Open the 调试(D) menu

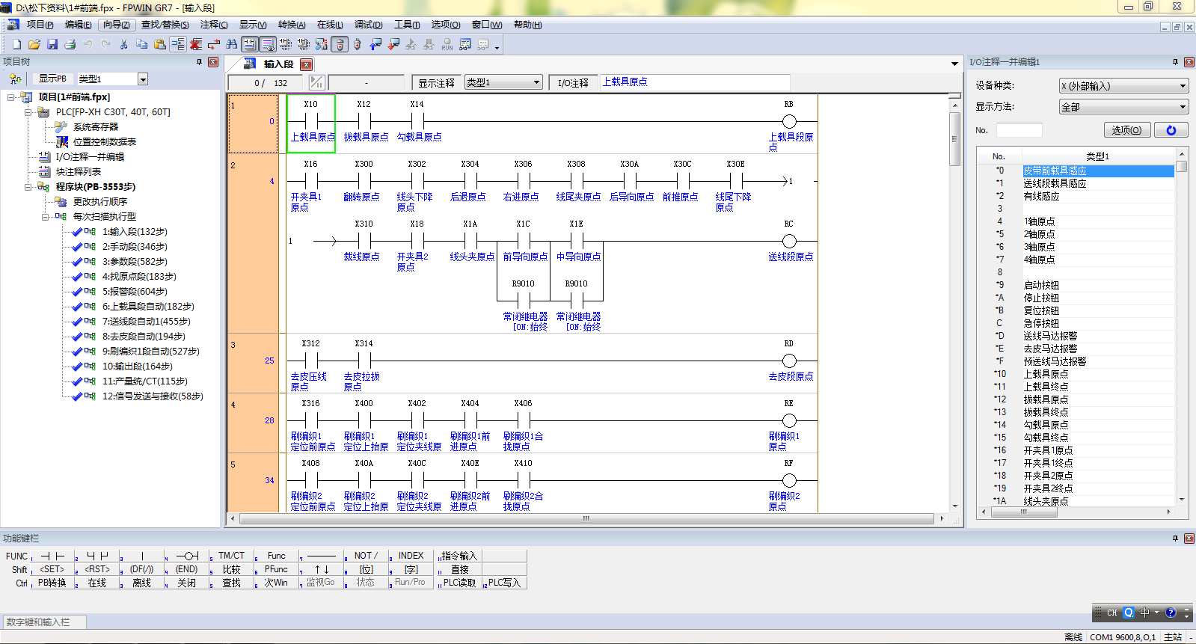click(x=368, y=25)
